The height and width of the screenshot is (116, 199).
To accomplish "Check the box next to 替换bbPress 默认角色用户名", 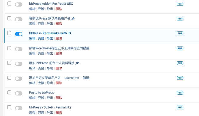I will [9, 18].
